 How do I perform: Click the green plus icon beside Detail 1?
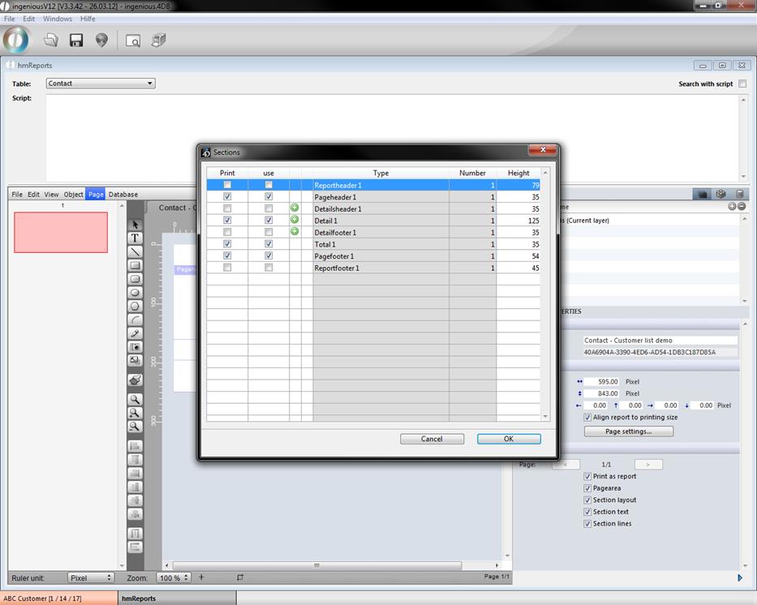click(295, 220)
